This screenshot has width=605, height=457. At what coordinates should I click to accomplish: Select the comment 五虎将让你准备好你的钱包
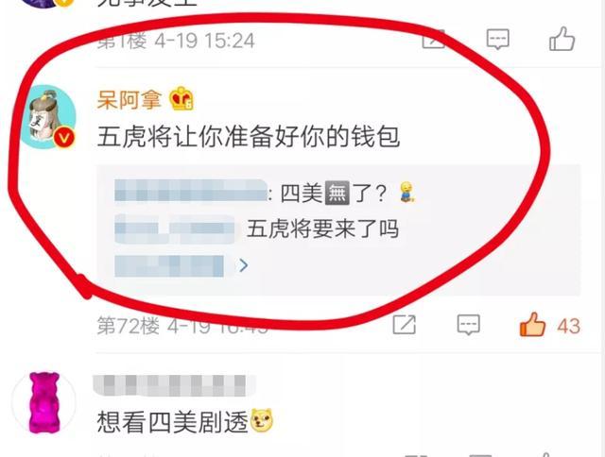(x=248, y=137)
